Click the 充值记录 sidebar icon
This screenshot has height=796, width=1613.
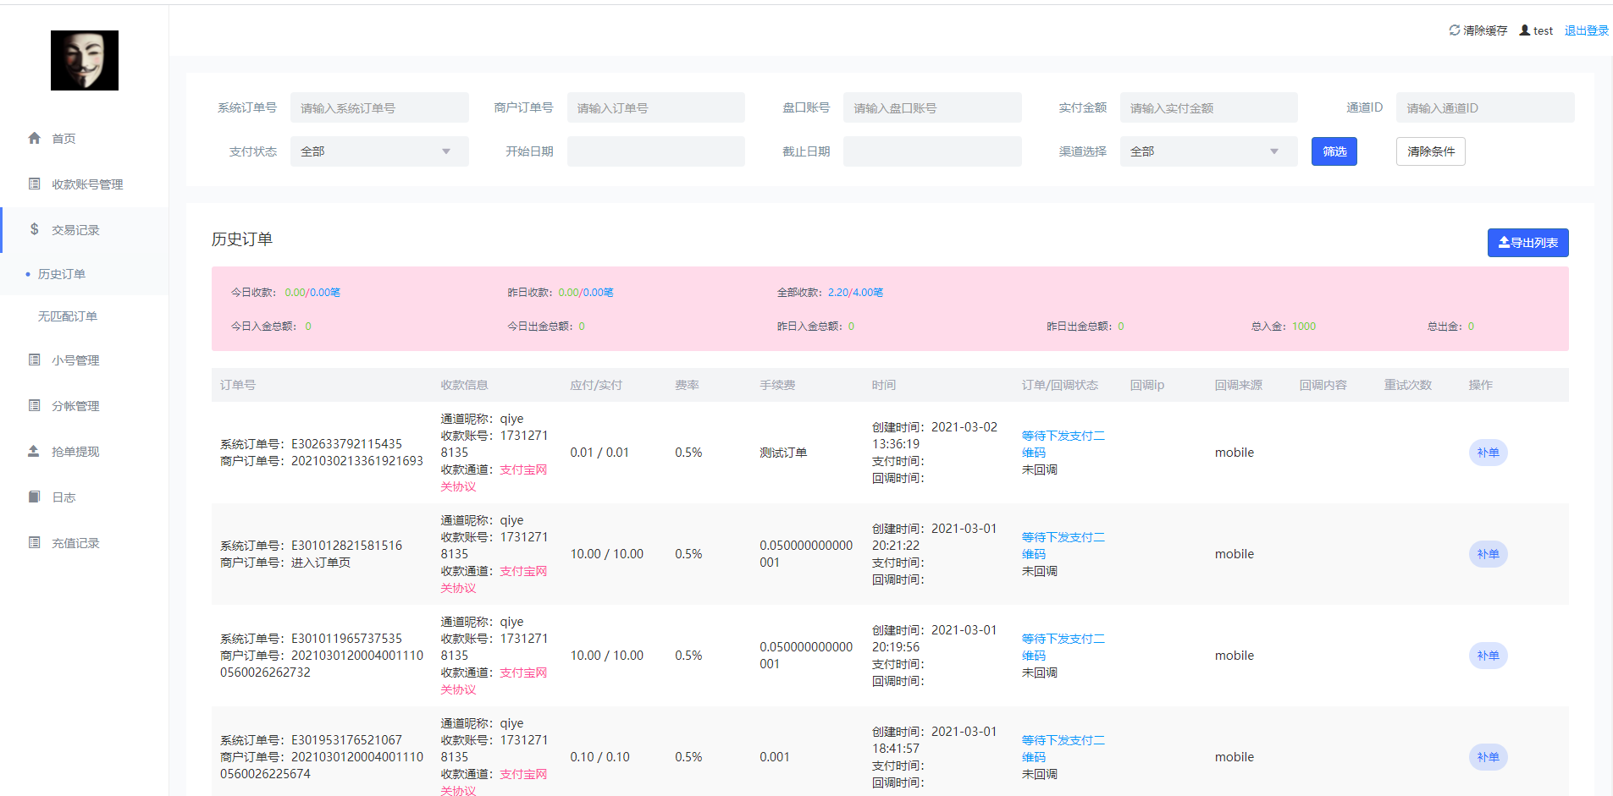(34, 542)
